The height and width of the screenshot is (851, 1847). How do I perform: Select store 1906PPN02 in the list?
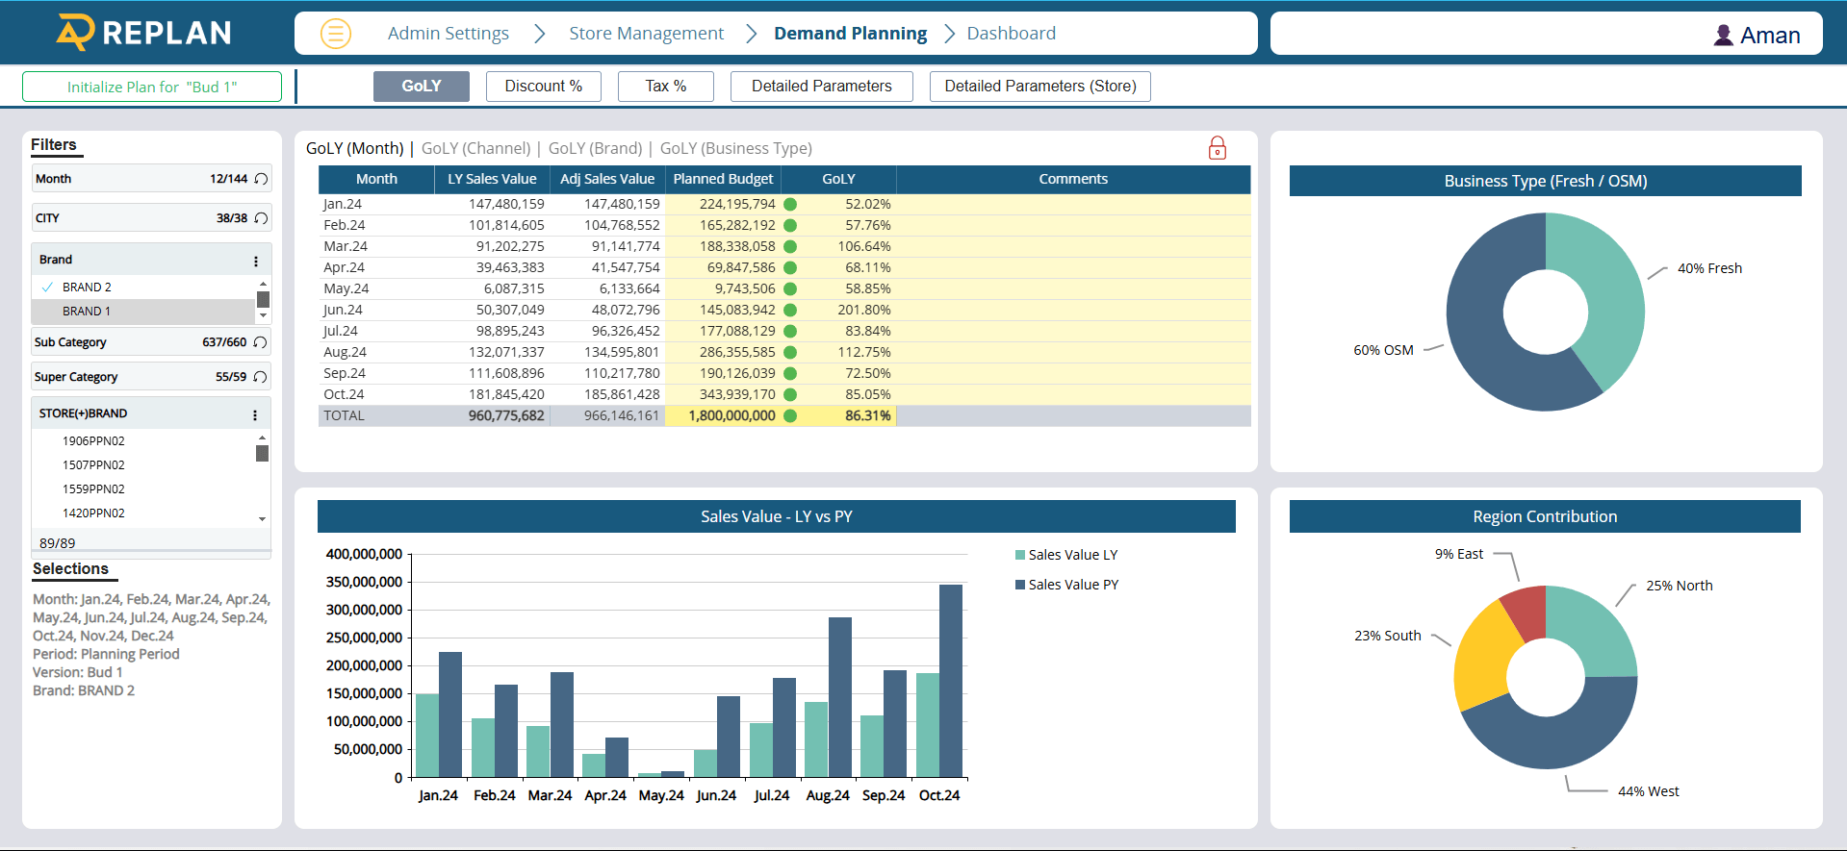[93, 441]
